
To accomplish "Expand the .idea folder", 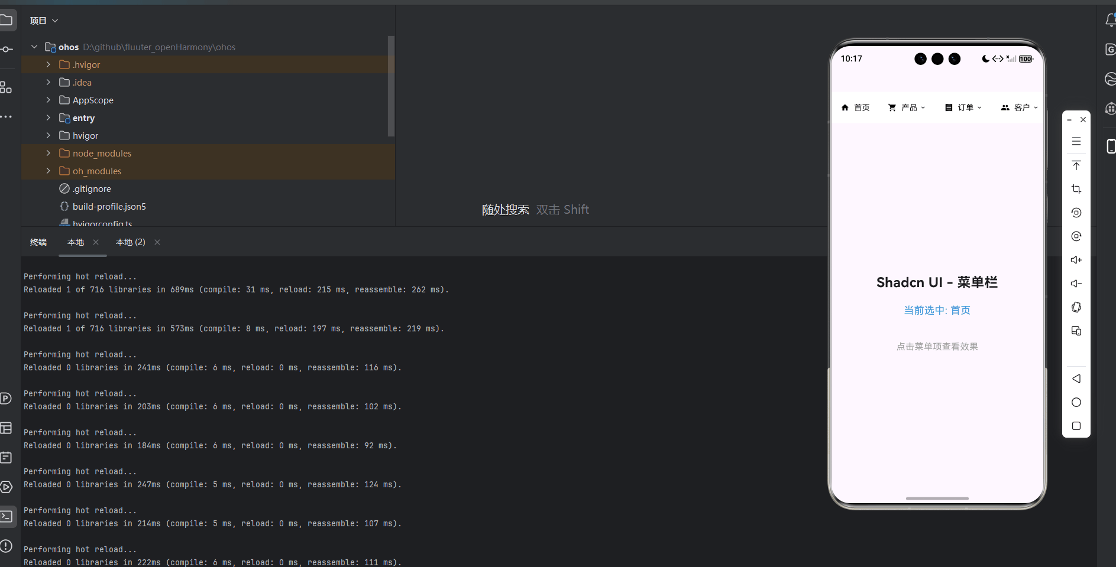I will pos(48,82).
